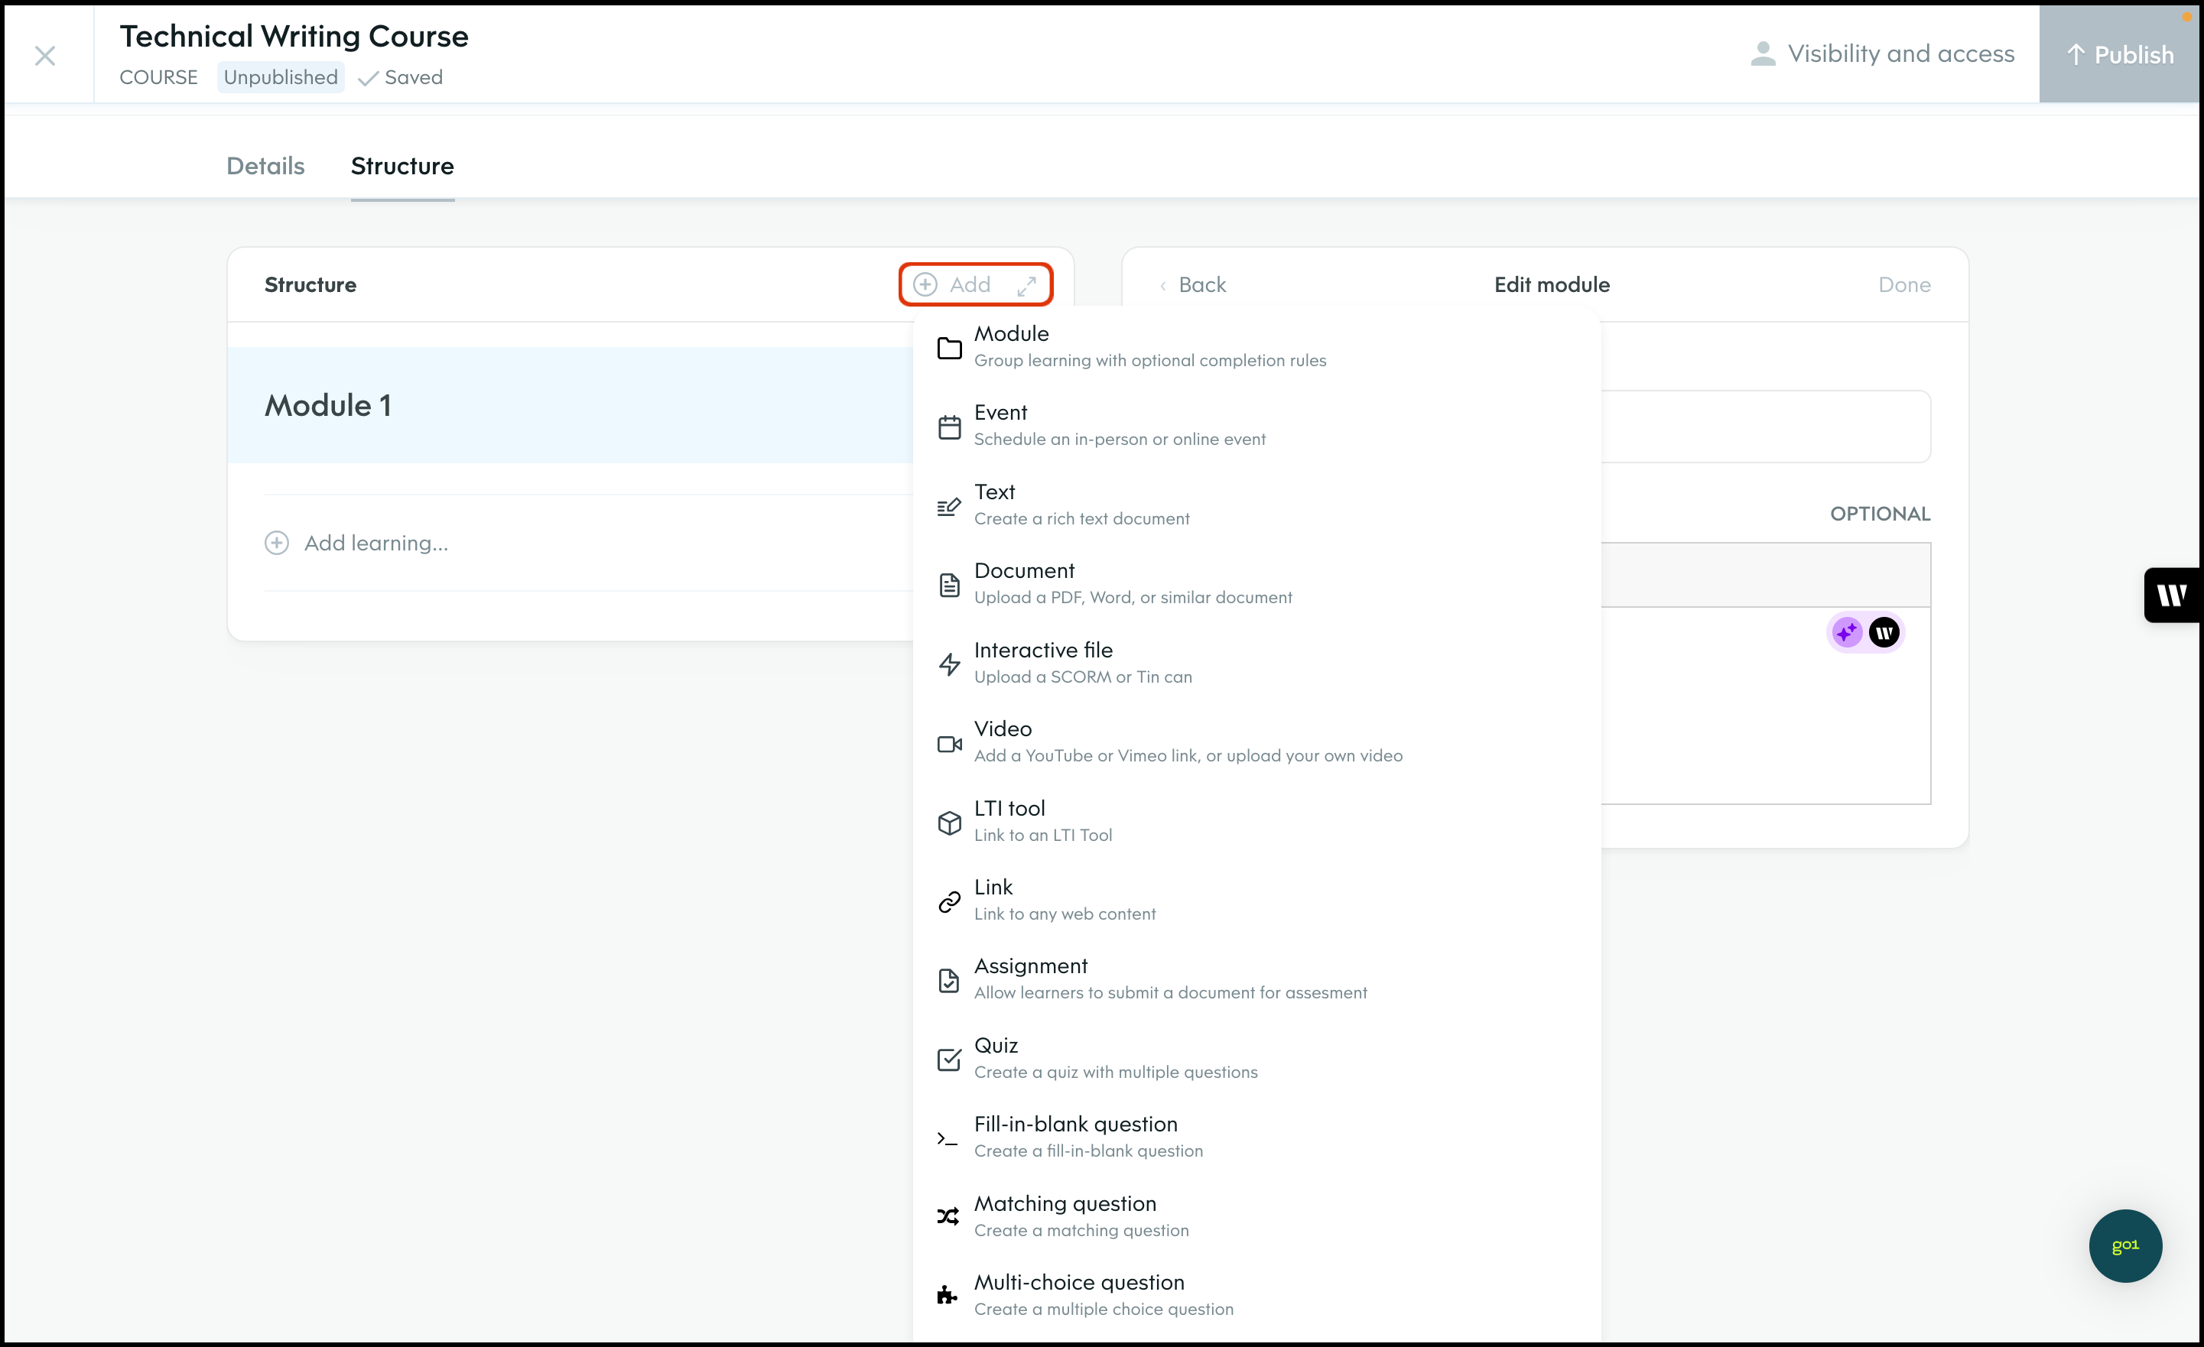Pick Interactive file from the Add menu

click(x=1043, y=662)
